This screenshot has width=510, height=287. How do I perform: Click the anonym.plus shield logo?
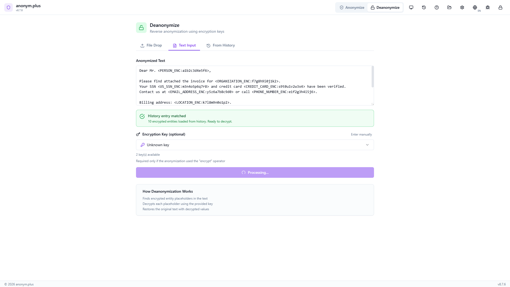click(8, 7)
